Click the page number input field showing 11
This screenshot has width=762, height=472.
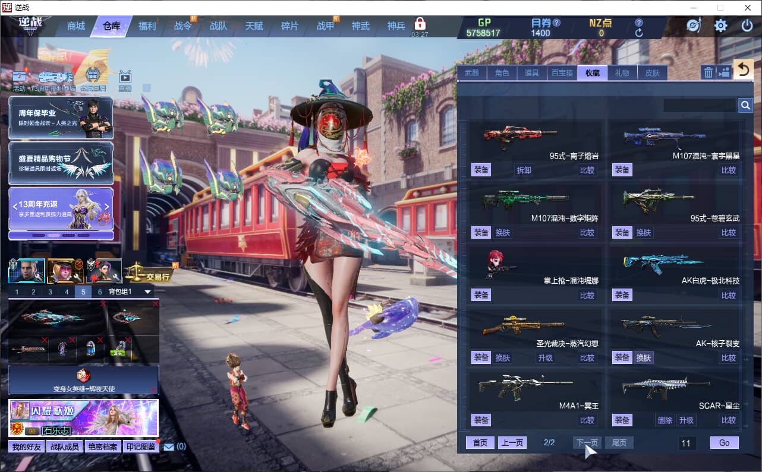tap(687, 443)
